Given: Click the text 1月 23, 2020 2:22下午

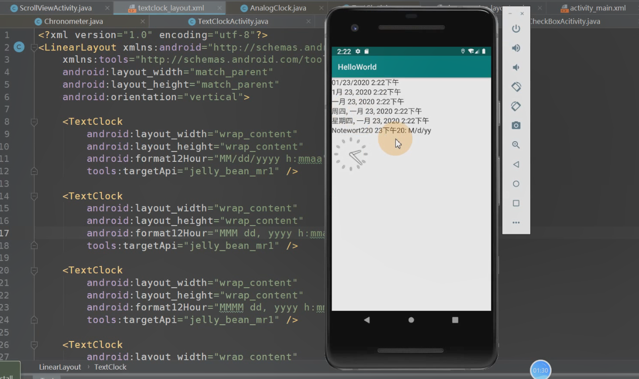Looking at the screenshot, I should (366, 92).
